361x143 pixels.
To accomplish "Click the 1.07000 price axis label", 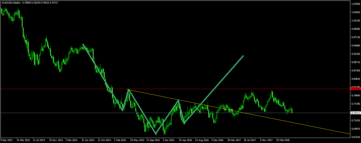I will pyautogui.click(x=355, y=4).
